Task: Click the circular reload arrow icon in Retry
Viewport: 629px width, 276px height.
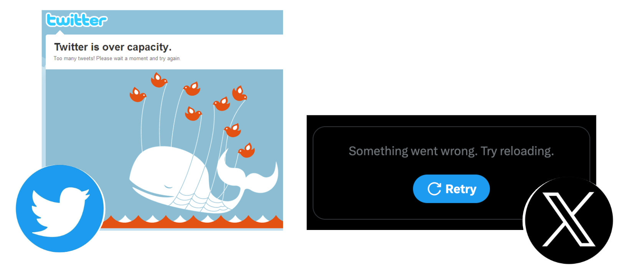Action: pyautogui.click(x=434, y=189)
